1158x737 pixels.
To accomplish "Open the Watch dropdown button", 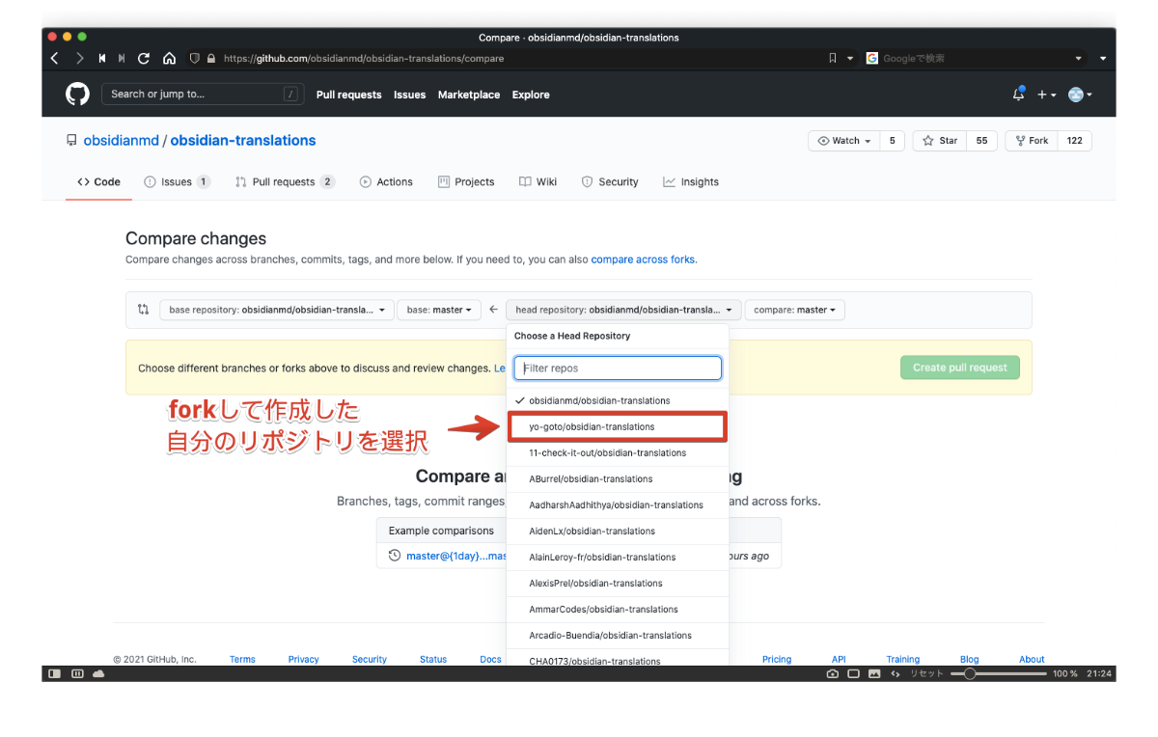I will 843,141.
